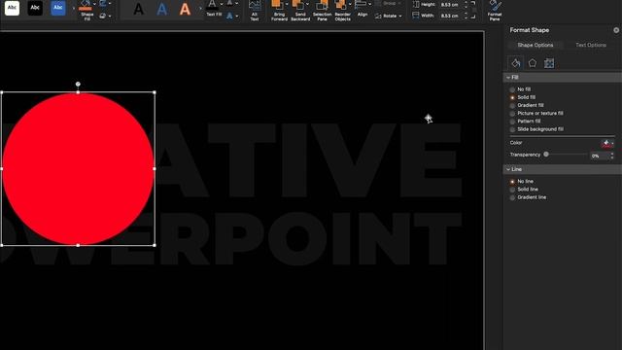
Task: Open the Text Fill dropdown arrow
Action: pyautogui.click(x=222, y=4)
